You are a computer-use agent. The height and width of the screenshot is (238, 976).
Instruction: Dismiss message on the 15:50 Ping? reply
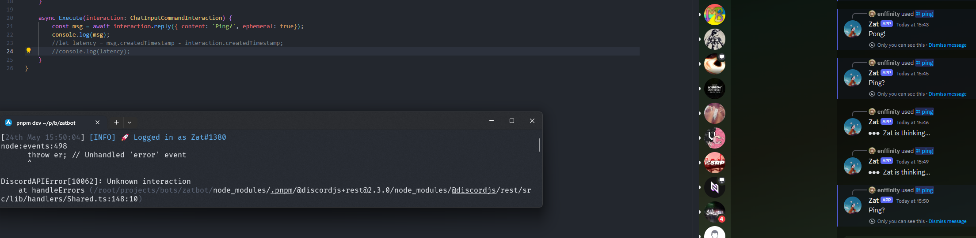pyautogui.click(x=947, y=221)
